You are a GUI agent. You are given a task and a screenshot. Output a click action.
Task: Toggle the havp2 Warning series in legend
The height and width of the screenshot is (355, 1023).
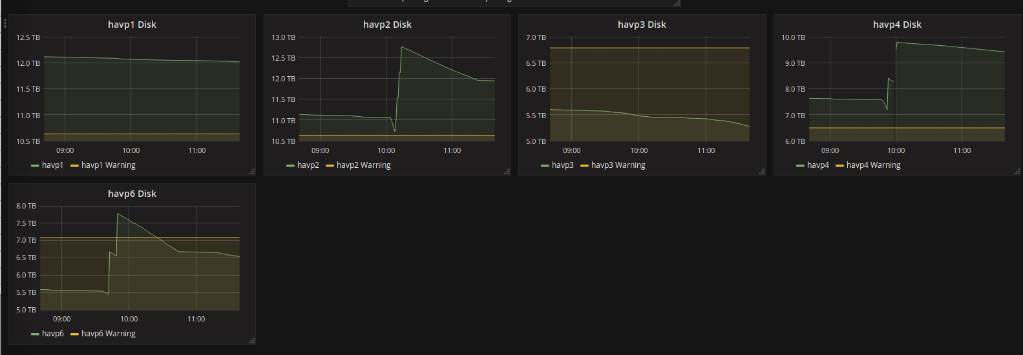point(363,165)
